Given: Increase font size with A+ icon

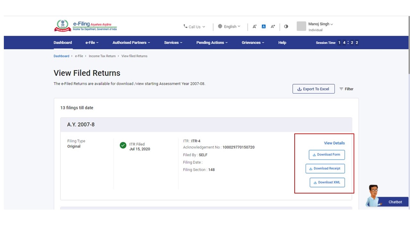Looking at the screenshot, I should click(x=273, y=27).
